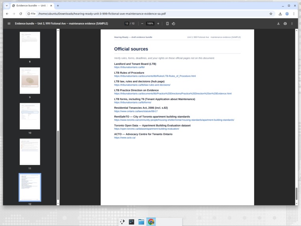301x226 pixels.
Task: Toggle the PDF sidebar menu icon
Action: pyautogui.click(x=9, y=23)
